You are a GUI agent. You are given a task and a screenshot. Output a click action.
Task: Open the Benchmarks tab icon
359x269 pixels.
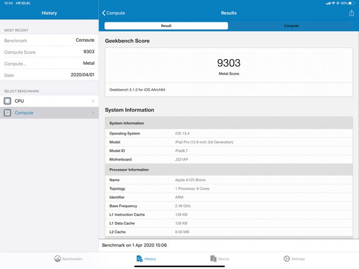(x=58, y=259)
